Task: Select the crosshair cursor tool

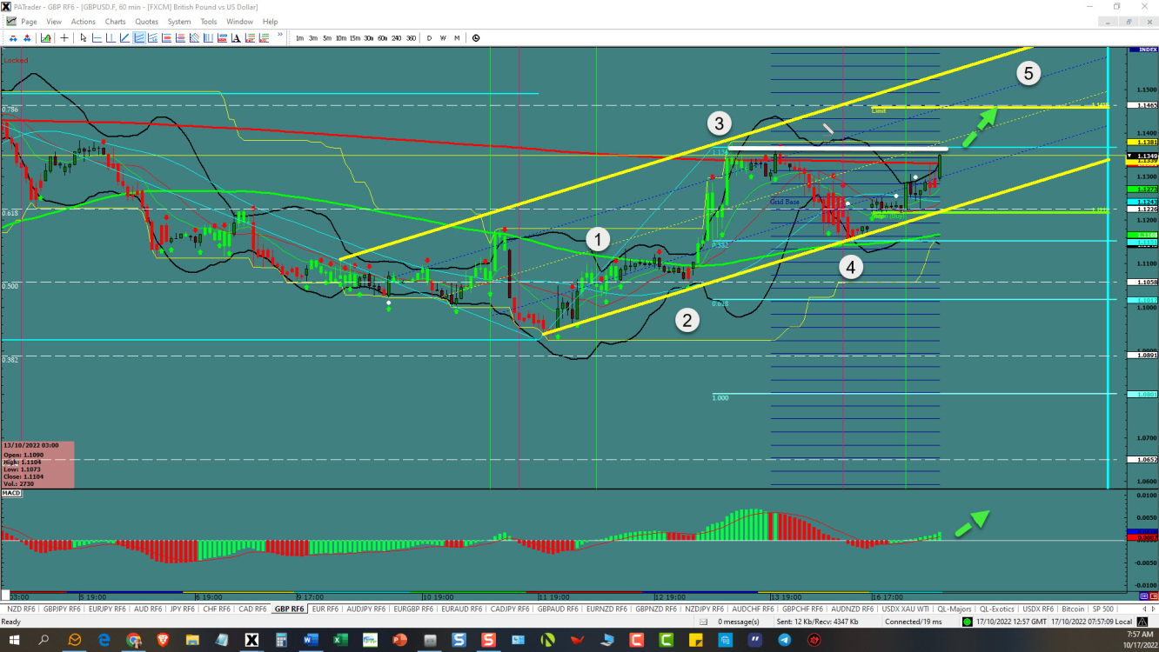Action: 64,37
